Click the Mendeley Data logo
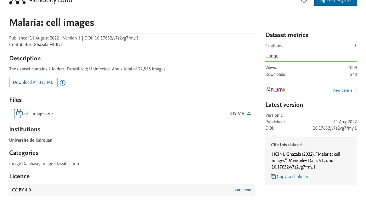 point(41,2)
